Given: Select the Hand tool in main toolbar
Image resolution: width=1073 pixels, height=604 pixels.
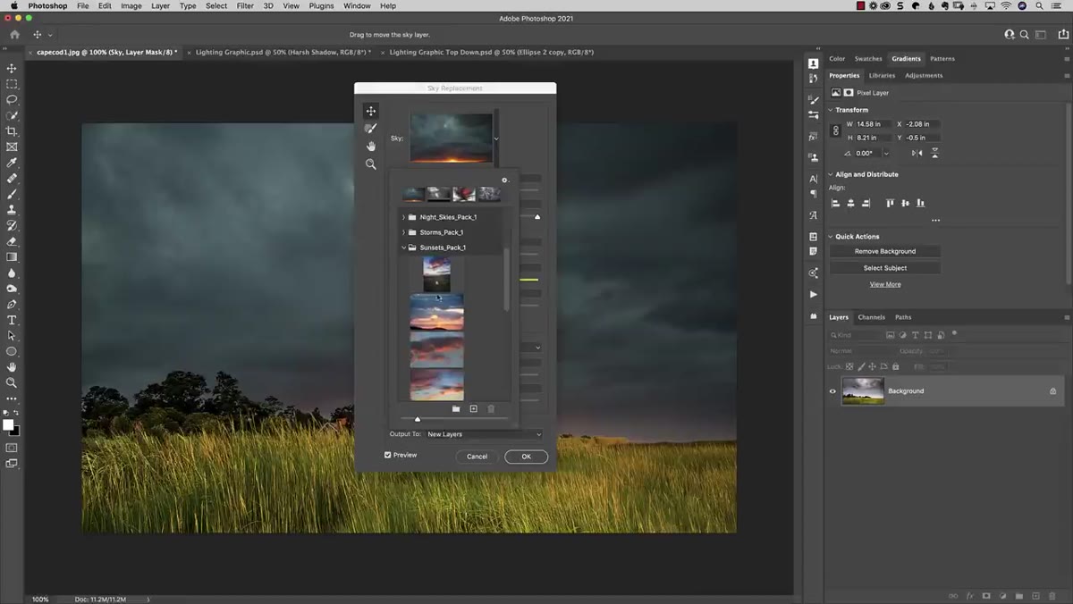Looking at the screenshot, I should (x=12, y=367).
